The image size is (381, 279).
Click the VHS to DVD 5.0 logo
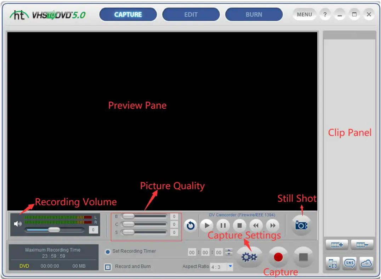pos(47,15)
